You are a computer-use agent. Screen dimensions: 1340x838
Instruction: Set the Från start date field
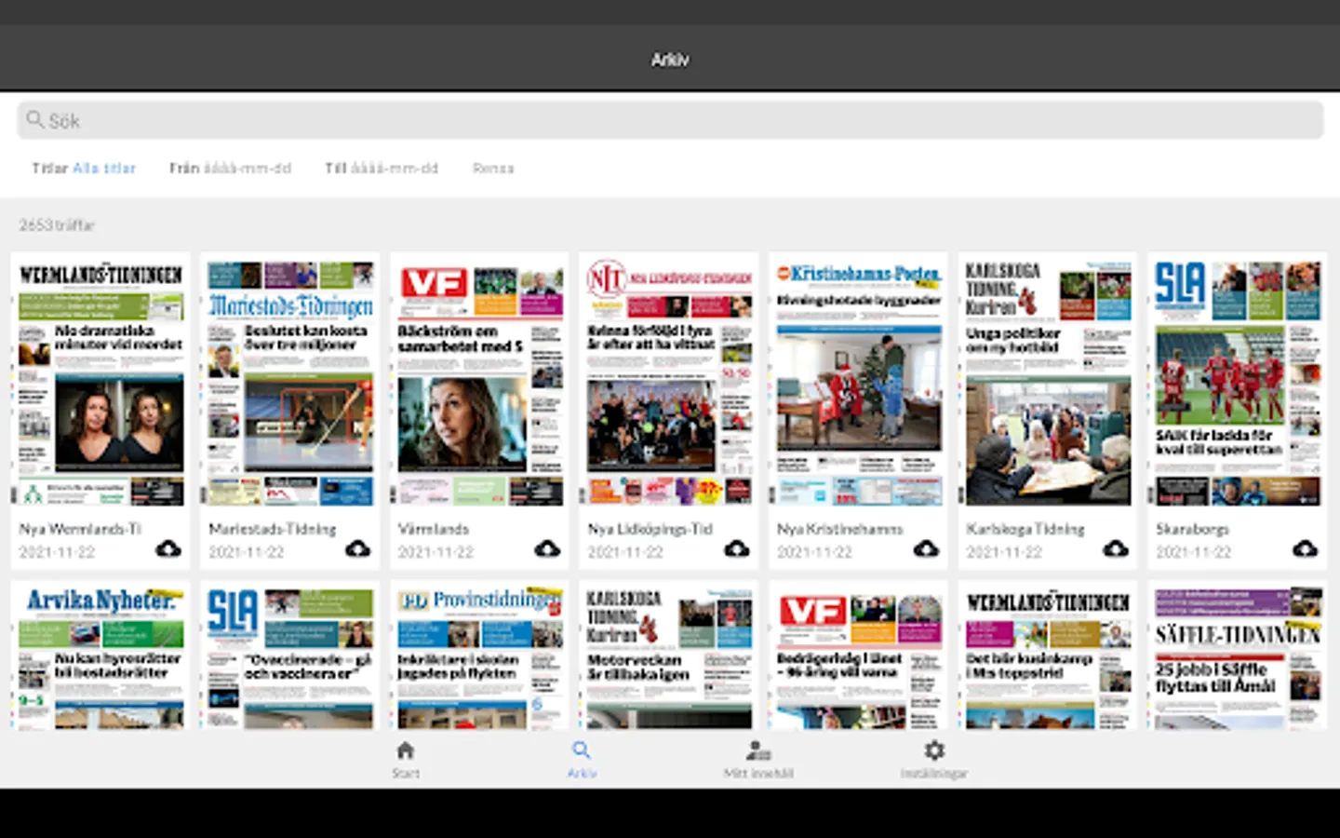click(x=230, y=169)
